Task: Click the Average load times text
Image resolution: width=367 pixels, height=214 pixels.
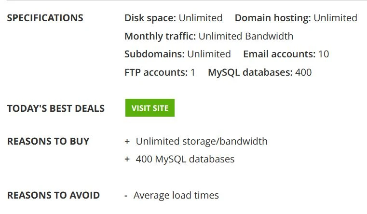Action: pyautogui.click(x=176, y=195)
